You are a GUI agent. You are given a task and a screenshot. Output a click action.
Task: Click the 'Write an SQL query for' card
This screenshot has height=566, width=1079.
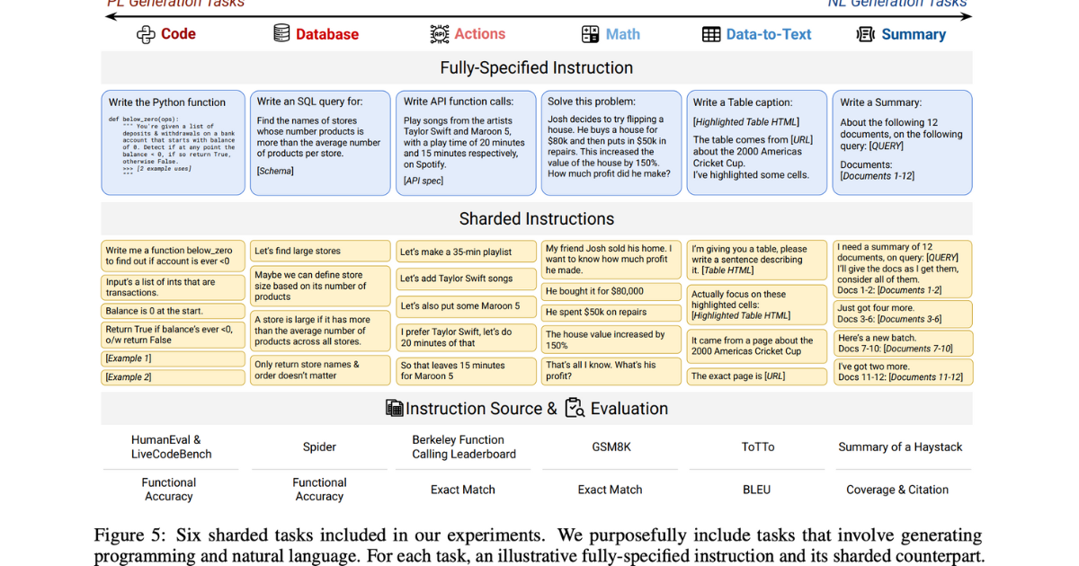(x=320, y=142)
